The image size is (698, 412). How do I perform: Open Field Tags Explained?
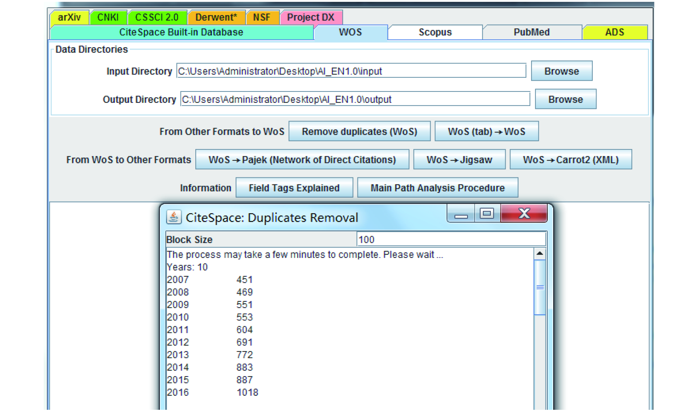point(294,188)
